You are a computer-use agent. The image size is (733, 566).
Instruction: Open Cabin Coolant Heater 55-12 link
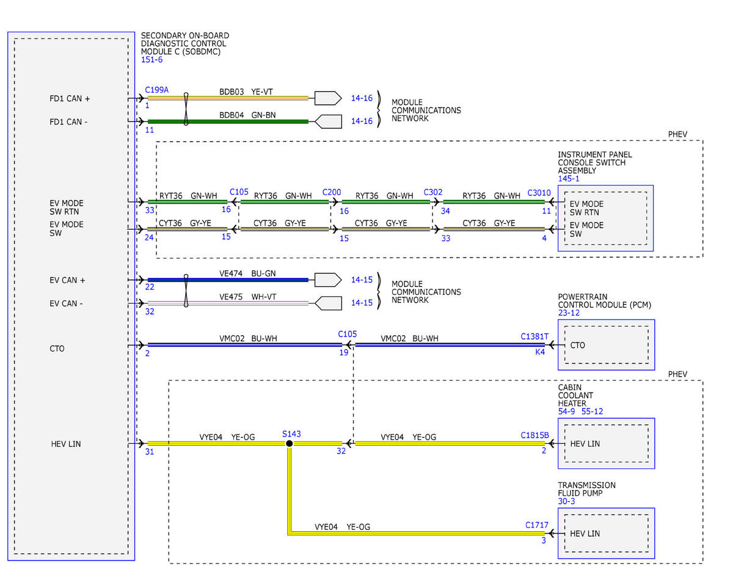tap(591, 412)
